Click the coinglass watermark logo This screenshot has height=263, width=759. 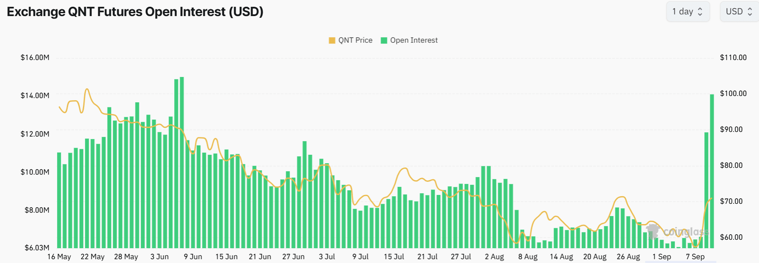(x=677, y=231)
